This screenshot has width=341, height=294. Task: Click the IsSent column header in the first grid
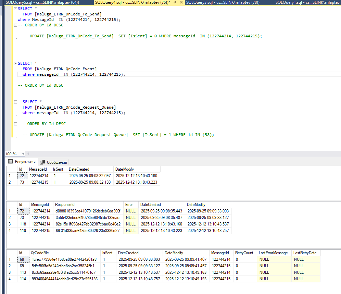point(58,169)
